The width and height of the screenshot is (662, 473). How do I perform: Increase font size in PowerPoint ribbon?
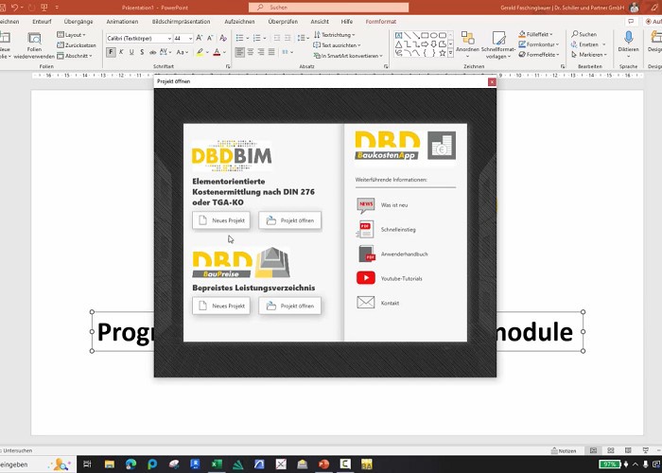(x=200, y=38)
